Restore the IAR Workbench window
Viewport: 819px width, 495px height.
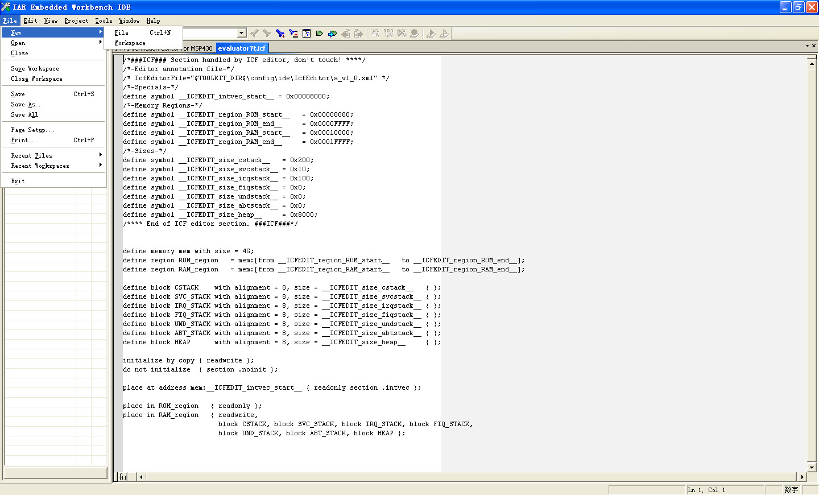pos(799,7)
